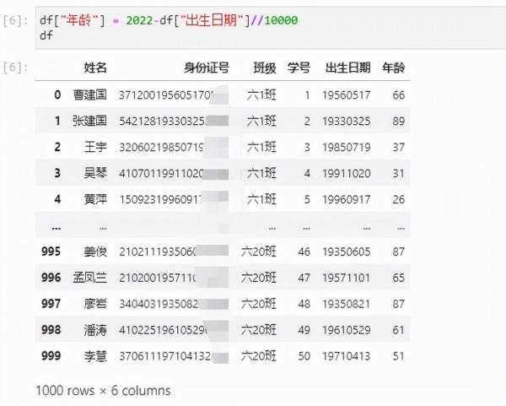Click age value 31 in row 3
Viewport: 506px width, 406px height.
[399, 174]
